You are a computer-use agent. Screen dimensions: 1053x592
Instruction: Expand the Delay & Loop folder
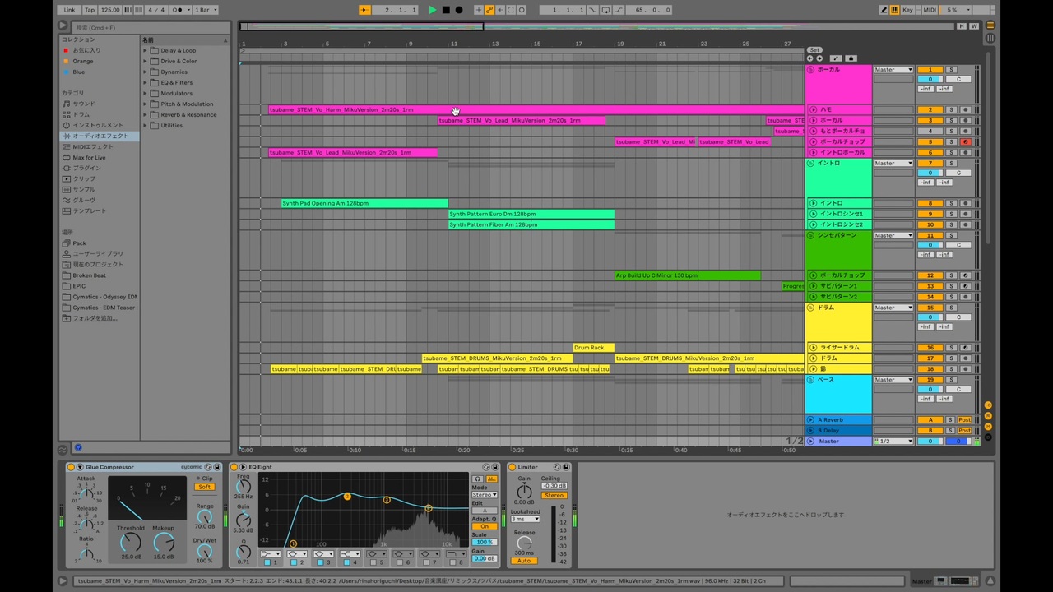146,50
